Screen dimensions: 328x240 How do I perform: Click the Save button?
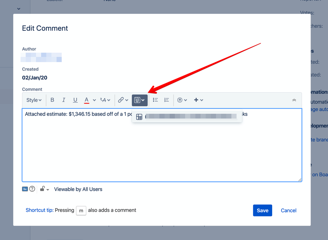coord(263,210)
